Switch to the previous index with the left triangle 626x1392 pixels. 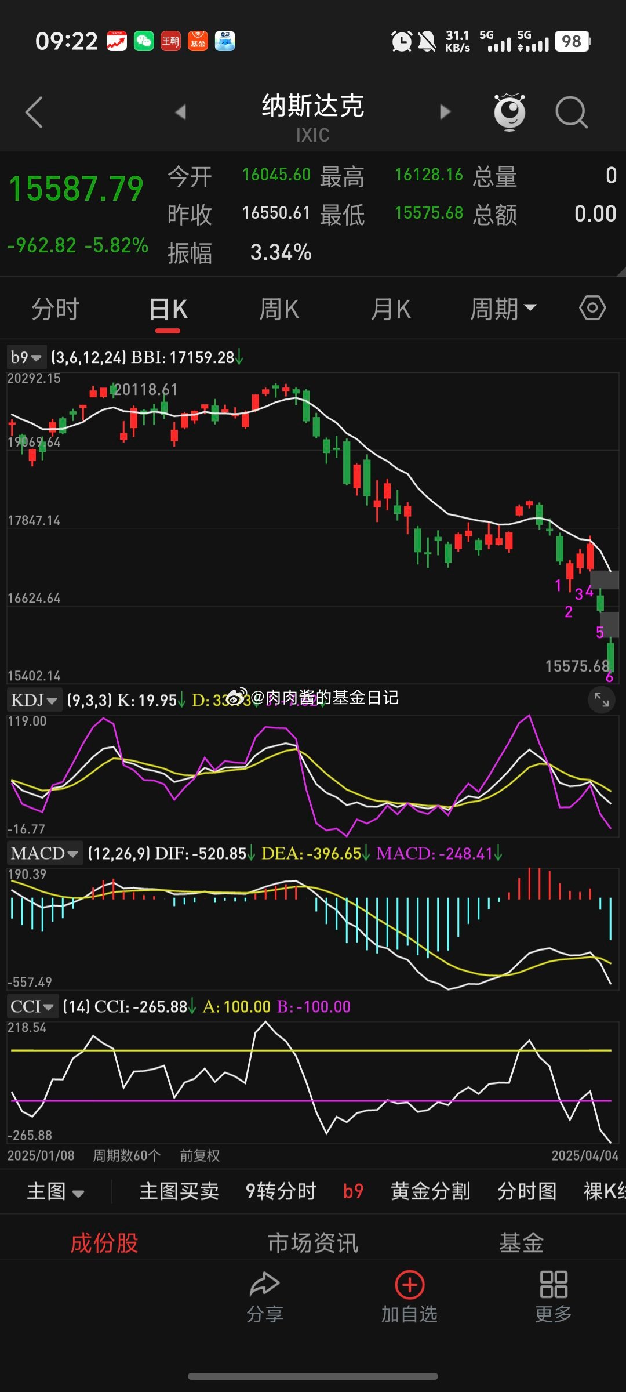181,112
